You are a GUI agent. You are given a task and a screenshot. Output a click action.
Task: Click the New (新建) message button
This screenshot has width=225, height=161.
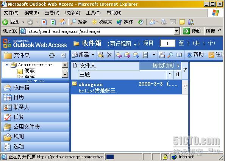pyautogui.click(x=80, y=55)
